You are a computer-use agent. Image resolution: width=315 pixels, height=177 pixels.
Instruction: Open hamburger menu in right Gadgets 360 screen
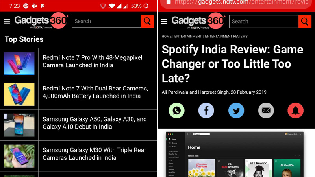[164, 21]
